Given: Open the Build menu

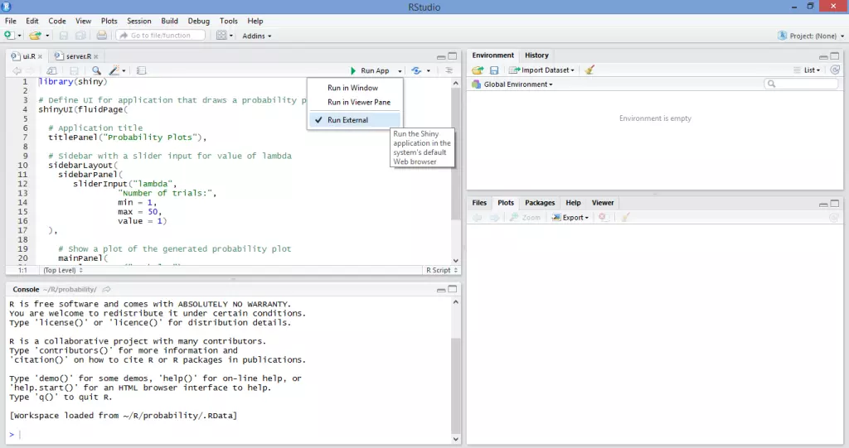Looking at the screenshot, I should click(x=169, y=21).
